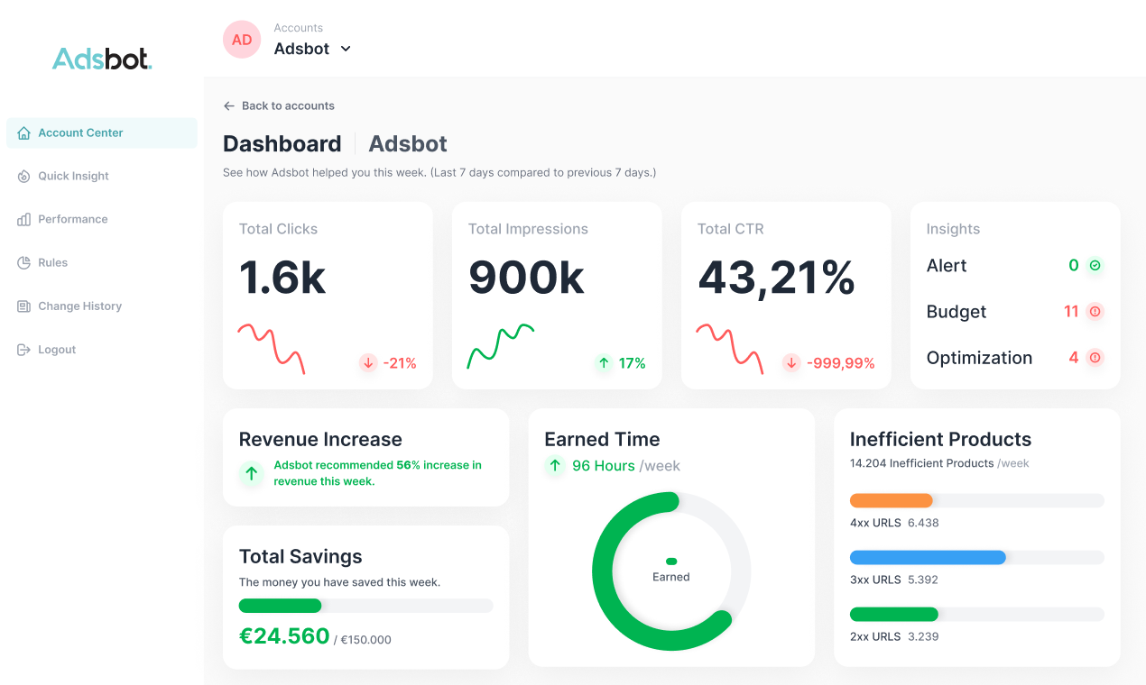This screenshot has width=1146, height=685.
Task: Click the red warning icon beside Optimization
Action: (x=1095, y=358)
